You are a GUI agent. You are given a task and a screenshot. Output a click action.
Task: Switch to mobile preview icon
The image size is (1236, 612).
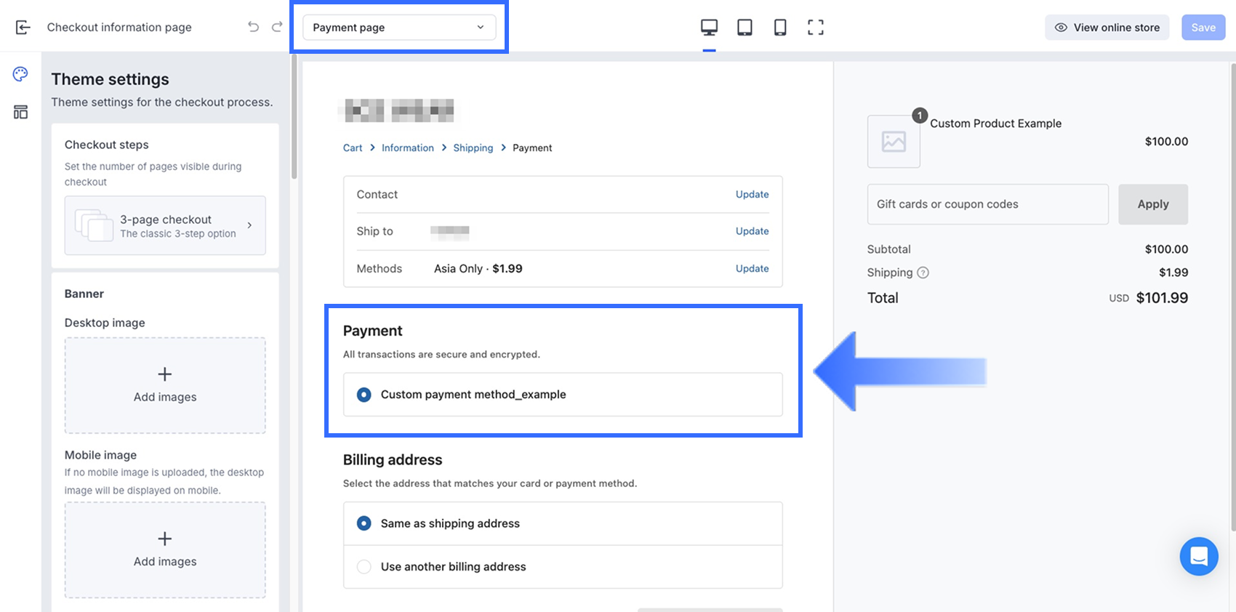coord(780,28)
